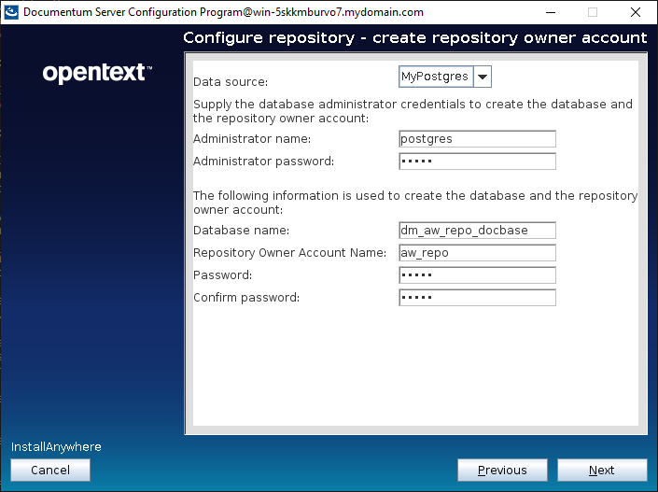Click the InstallAnywhere label
The image size is (658, 492).
pos(56,447)
